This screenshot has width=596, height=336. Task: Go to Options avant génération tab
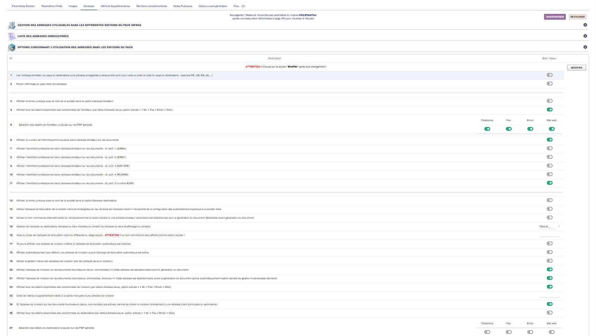(213, 6)
